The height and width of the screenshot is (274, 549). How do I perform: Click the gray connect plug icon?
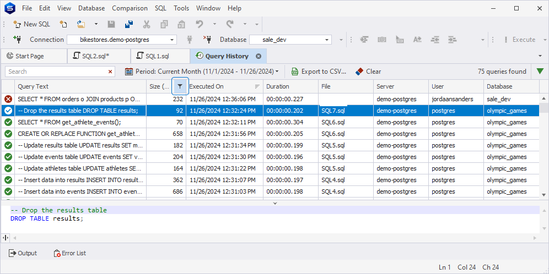[x=190, y=40]
